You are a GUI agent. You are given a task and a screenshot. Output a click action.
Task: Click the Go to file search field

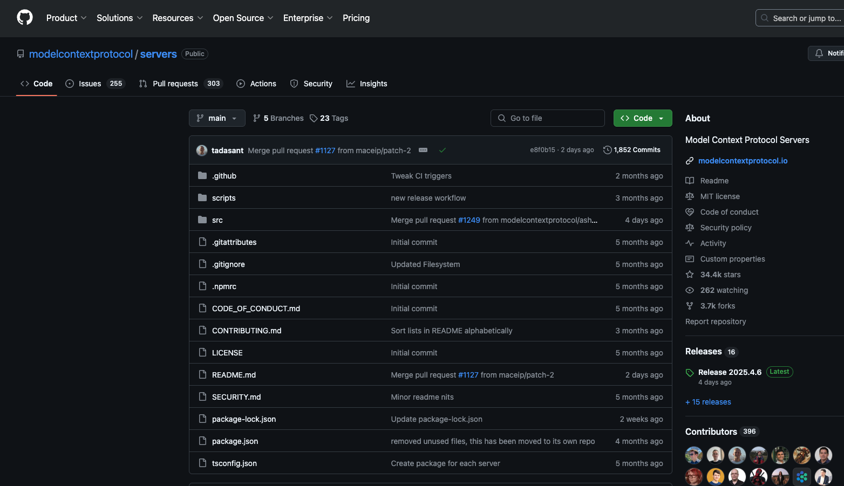click(548, 118)
